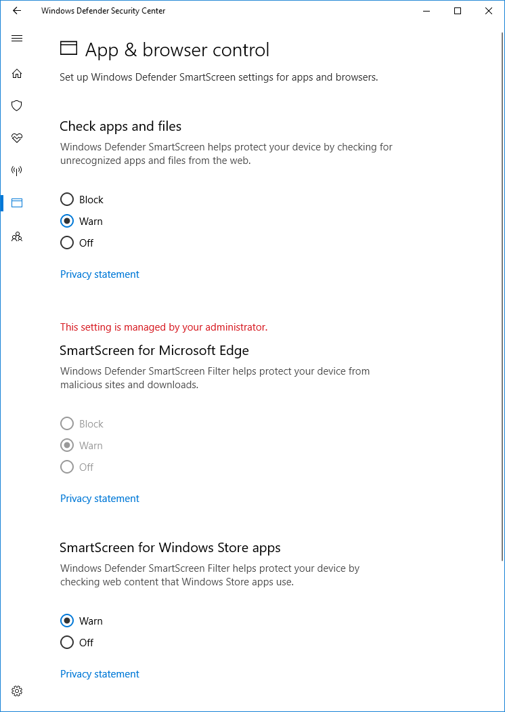Select Block under Check apps and files
Screen dimensions: 505x712
(67, 200)
